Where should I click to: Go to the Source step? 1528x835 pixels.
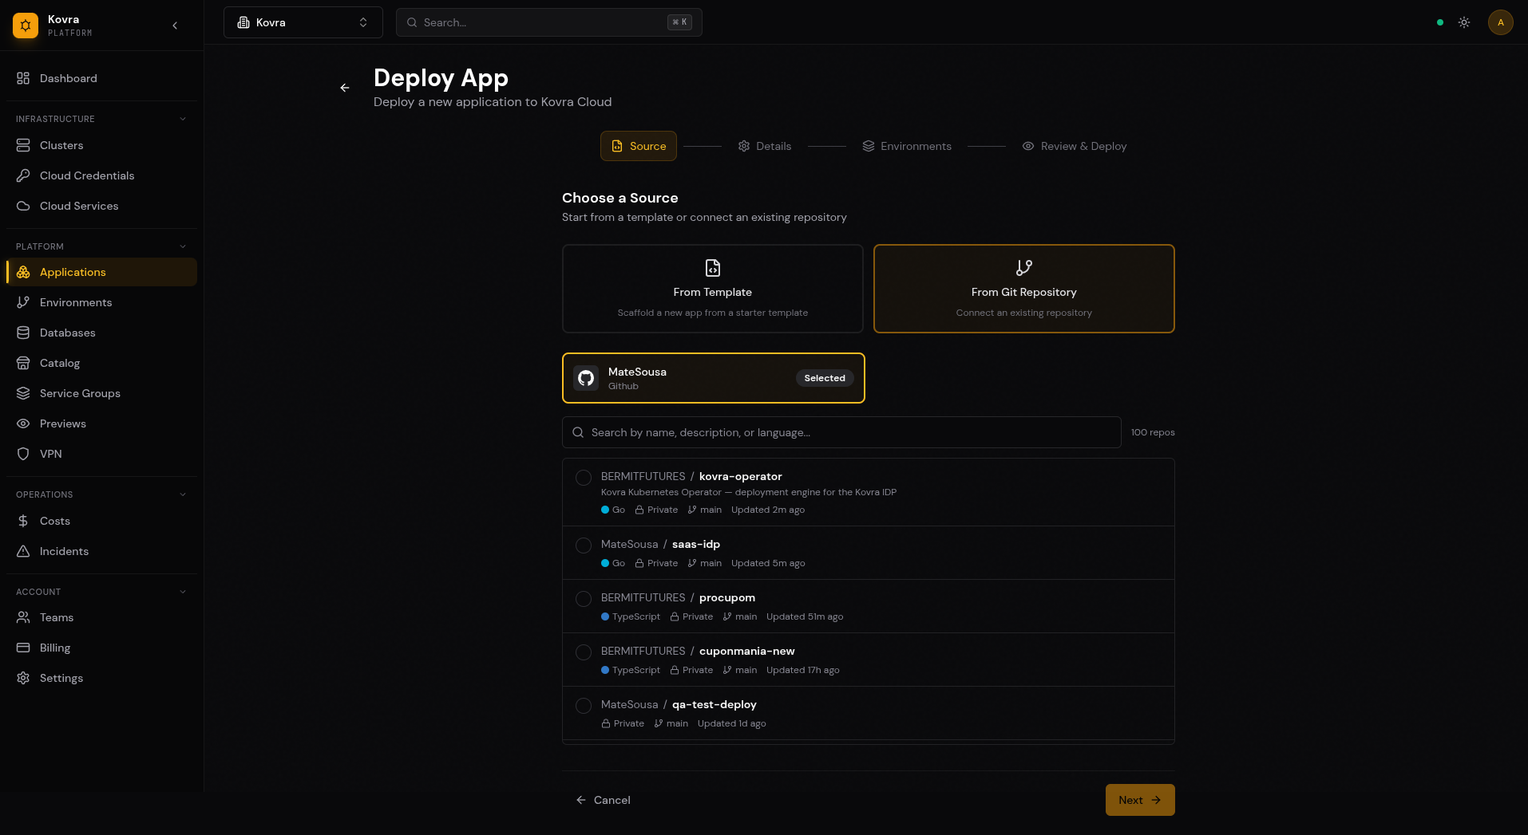click(x=639, y=146)
